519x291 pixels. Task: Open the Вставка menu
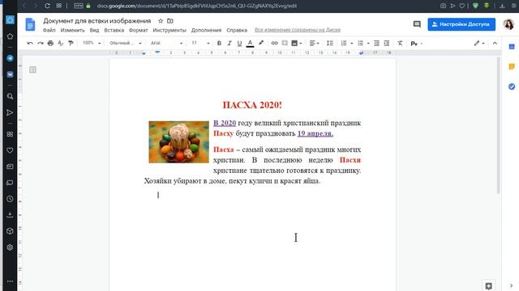point(114,30)
